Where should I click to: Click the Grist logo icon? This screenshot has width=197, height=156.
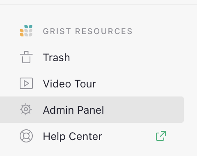(x=26, y=31)
